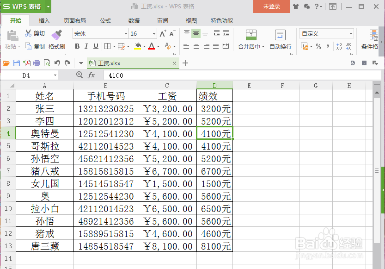385x269 pixels.
Task: Apply percent style with % icon
Action: point(318,46)
